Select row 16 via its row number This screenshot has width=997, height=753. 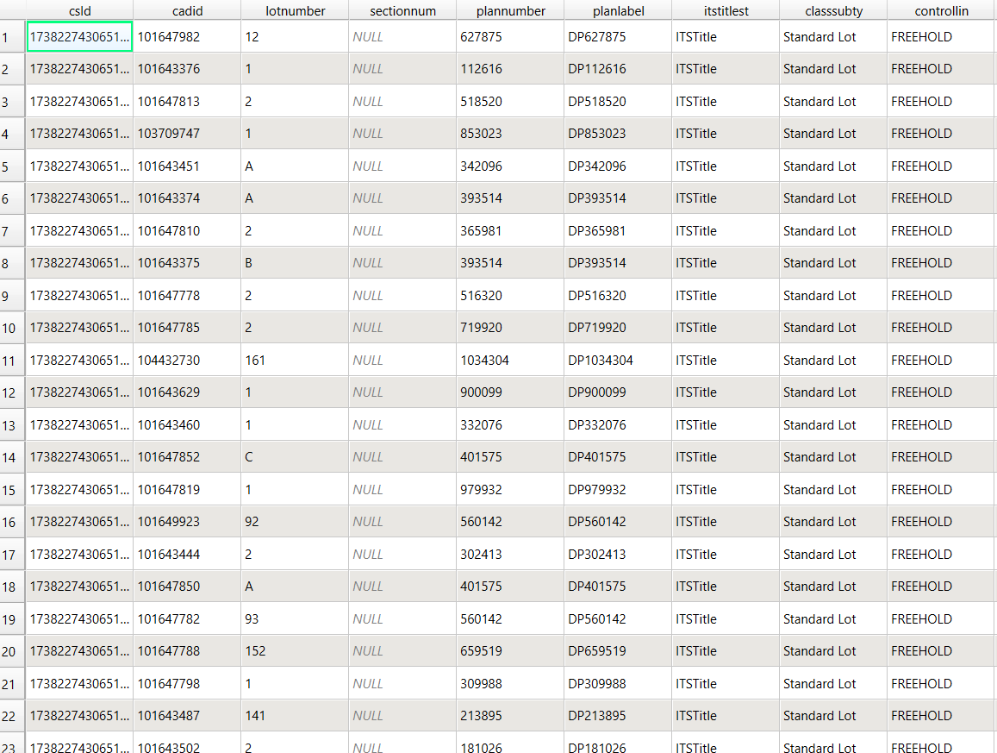(12, 522)
